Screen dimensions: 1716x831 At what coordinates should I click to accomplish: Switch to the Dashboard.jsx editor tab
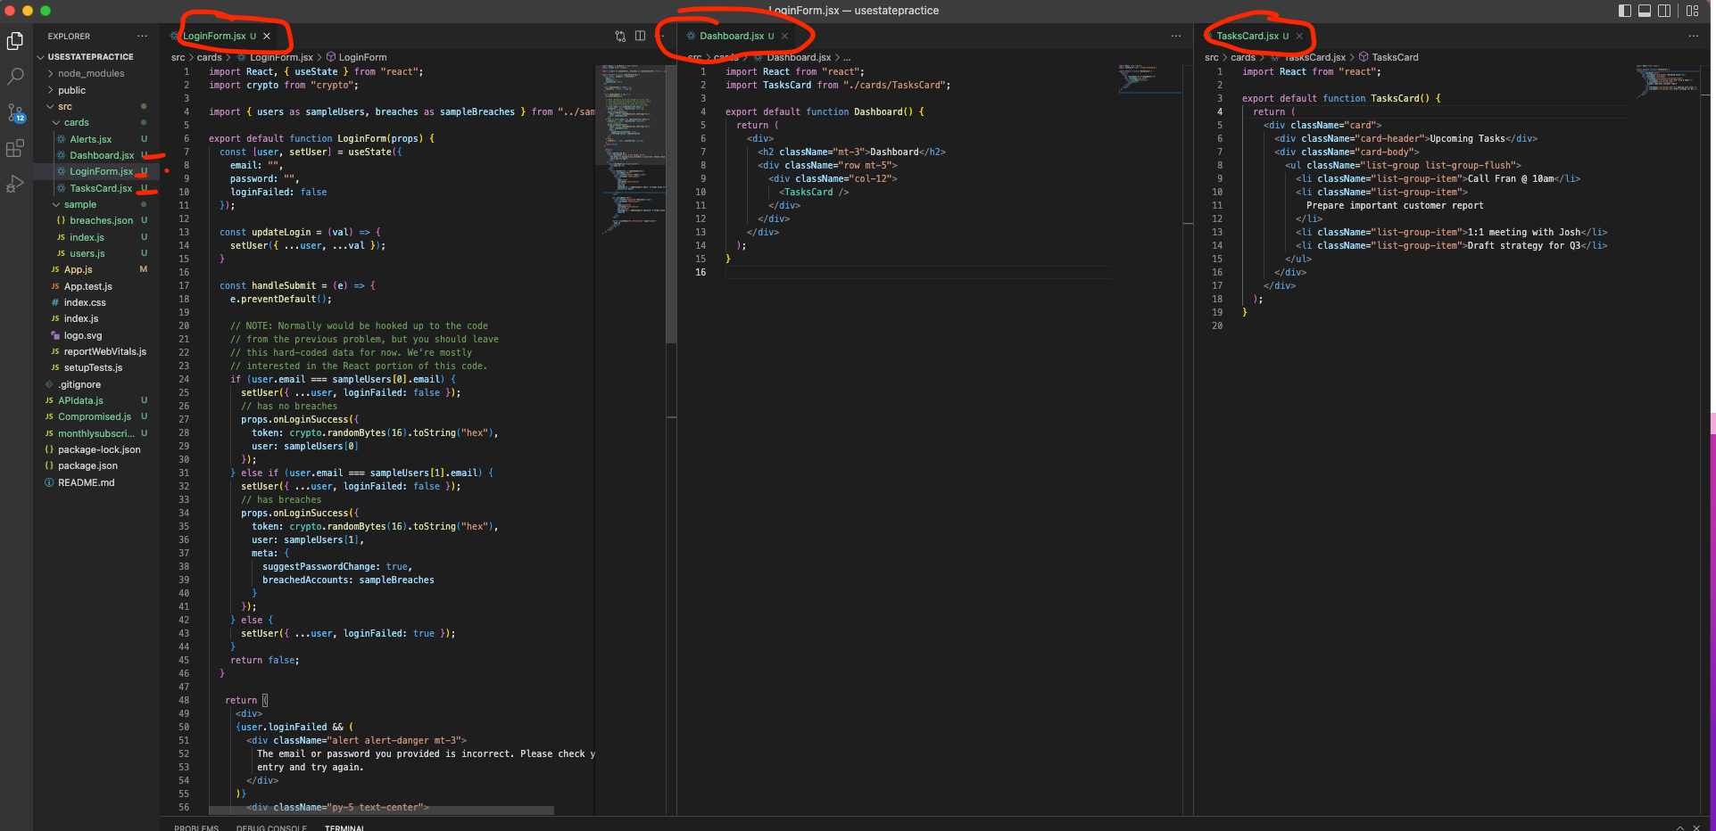pos(731,37)
